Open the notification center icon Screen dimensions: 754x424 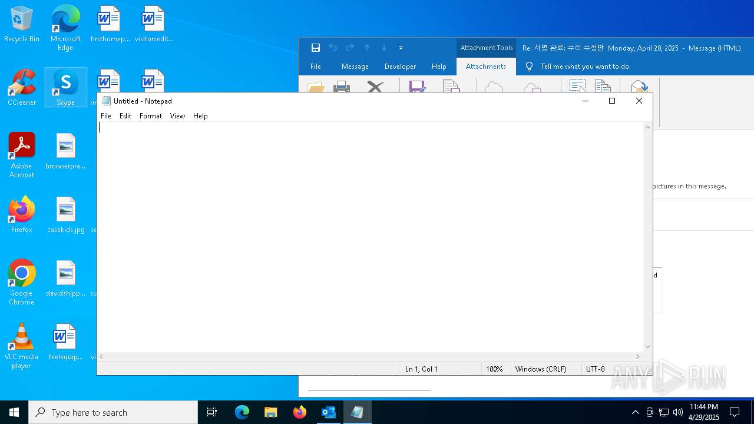tap(735, 412)
